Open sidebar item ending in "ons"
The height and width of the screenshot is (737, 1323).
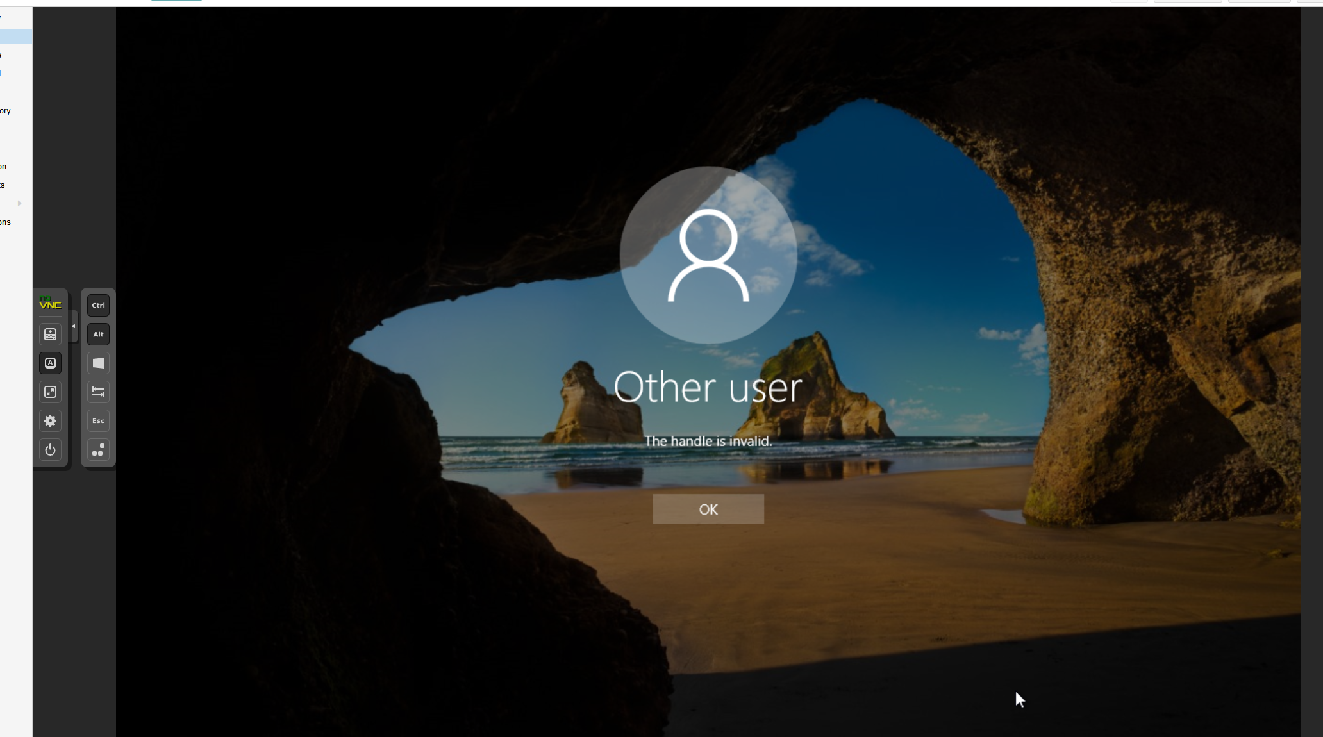tap(6, 222)
